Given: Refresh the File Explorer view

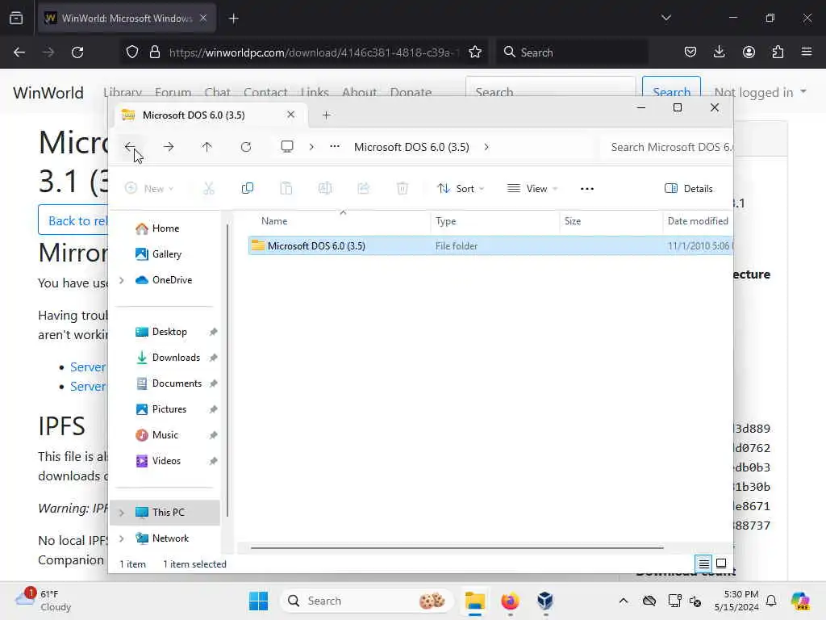Looking at the screenshot, I should [246, 147].
